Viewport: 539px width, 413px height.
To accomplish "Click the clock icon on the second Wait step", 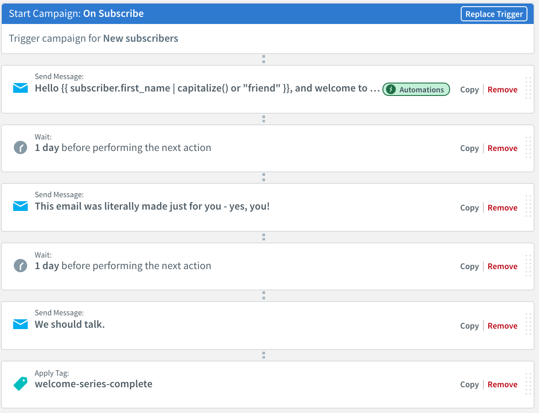I will [x=20, y=265].
